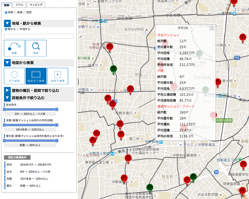Select the 四角で検索 rectangle search tool

(58, 76)
